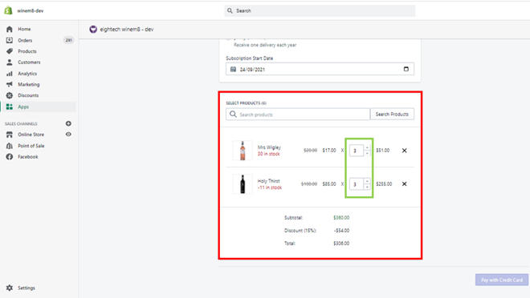This screenshot has width=530, height=298.
Task: Remove Mrs Wigley product with X
Action: tap(404, 151)
